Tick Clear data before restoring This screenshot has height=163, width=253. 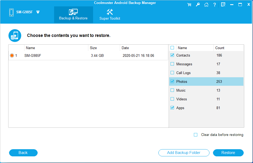pyautogui.click(x=196, y=135)
